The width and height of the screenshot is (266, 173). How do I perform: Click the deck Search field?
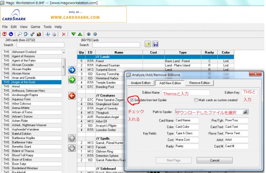click(116, 45)
